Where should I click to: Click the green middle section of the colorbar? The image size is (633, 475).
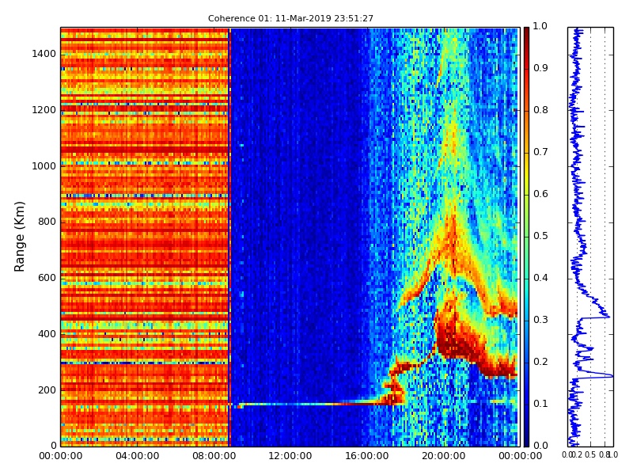click(526, 237)
